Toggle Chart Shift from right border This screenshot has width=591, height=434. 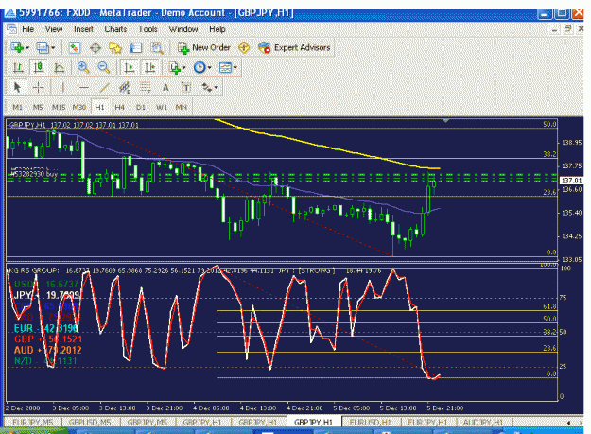[x=150, y=68]
